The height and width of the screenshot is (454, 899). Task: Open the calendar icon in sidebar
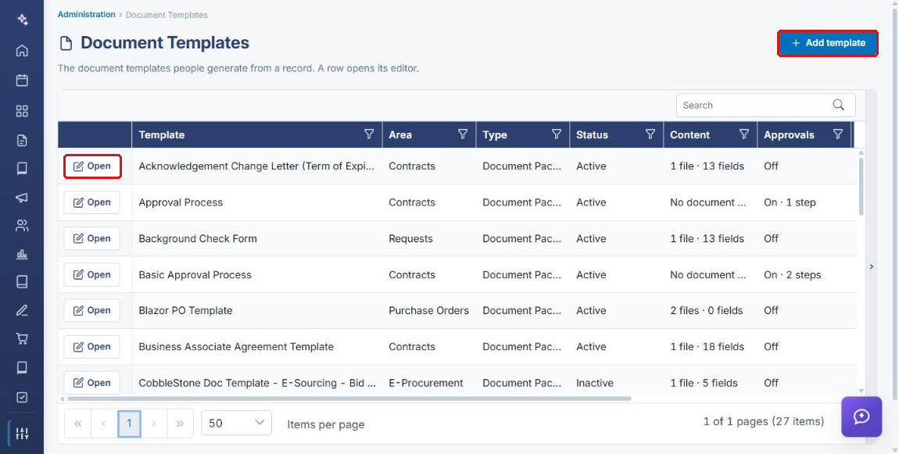[x=22, y=80]
